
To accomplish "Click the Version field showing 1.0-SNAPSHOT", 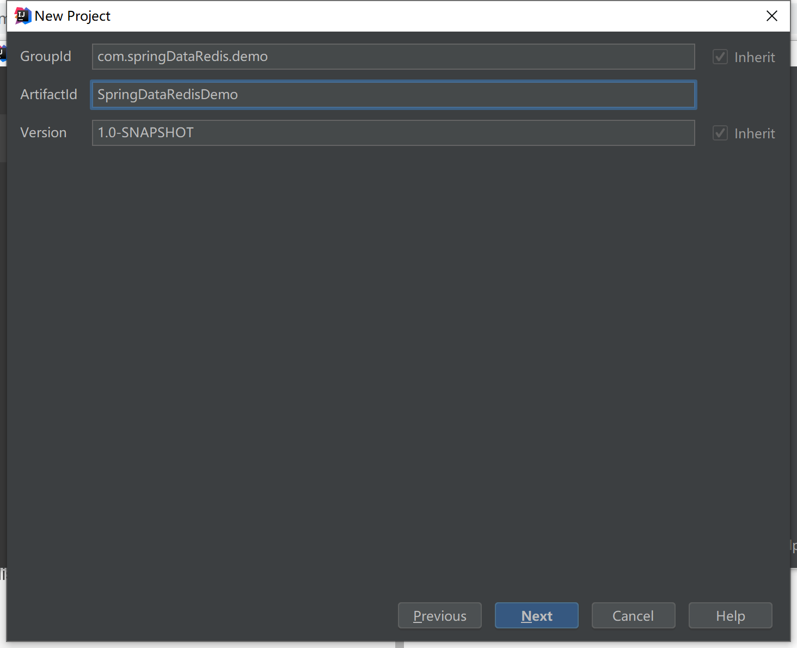I will [x=393, y=133].
